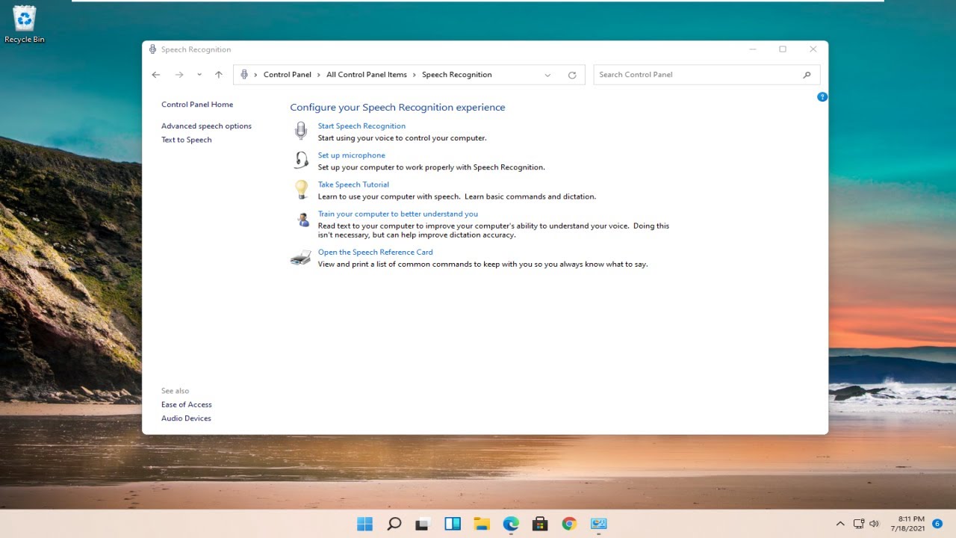The width and height of the screenshot is (956, 538).
Task: Refresh the Control Panel address bar
Action: pyautogui.click(x=572, y=75)
